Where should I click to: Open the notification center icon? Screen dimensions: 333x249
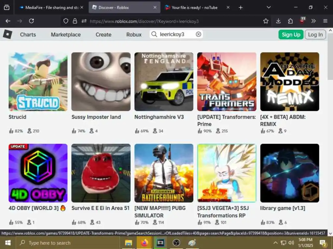pos(323,243)
